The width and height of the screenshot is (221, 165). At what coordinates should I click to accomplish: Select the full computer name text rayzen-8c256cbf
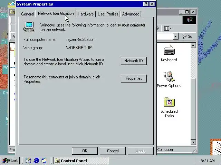[80, 40]
